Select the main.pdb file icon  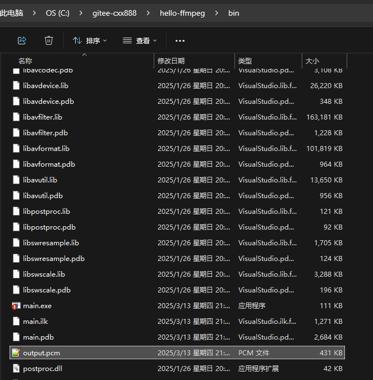point(16,337)
